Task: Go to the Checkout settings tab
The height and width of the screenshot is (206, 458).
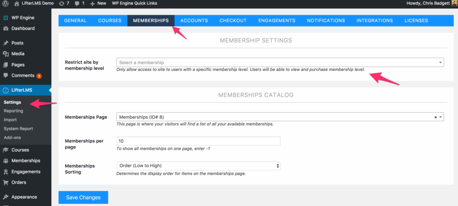Action: click(233, 21)
